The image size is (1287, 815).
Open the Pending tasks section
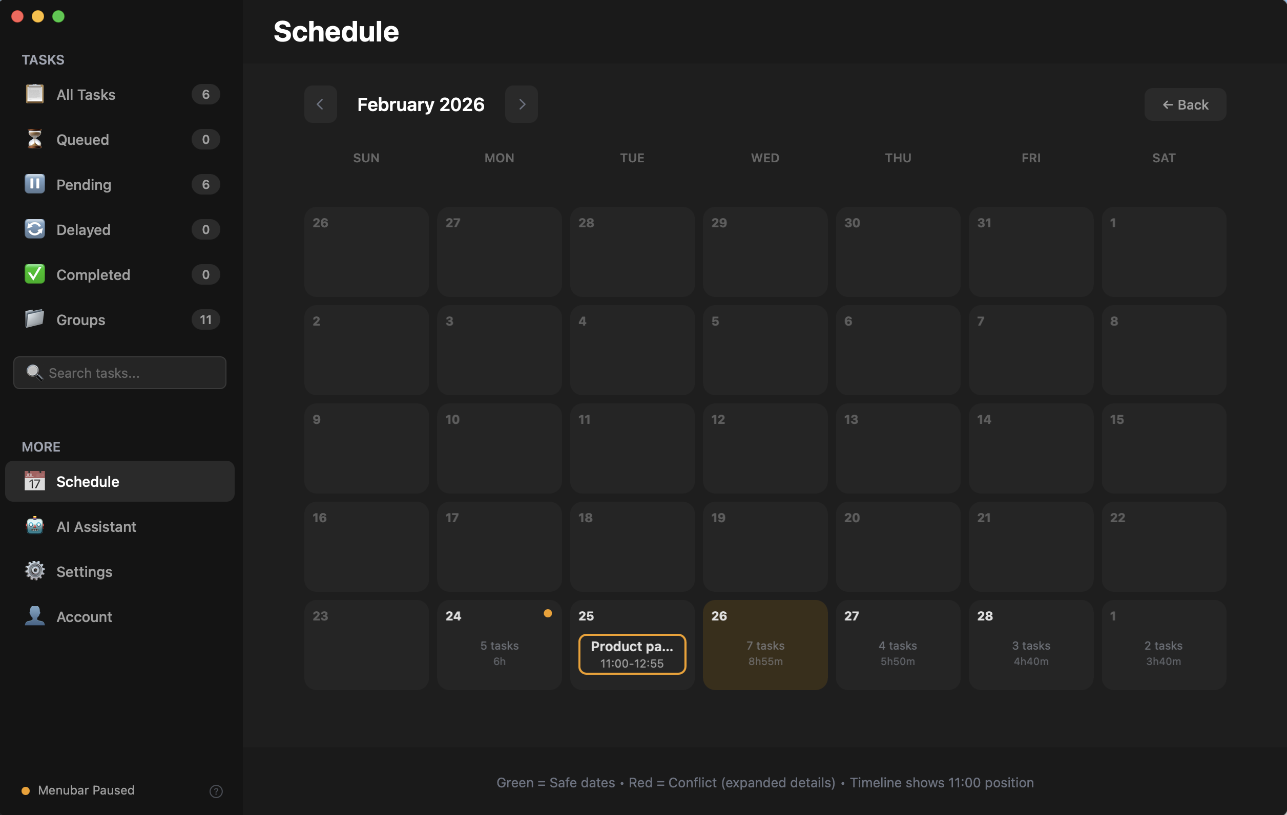(x=83, y=184)
